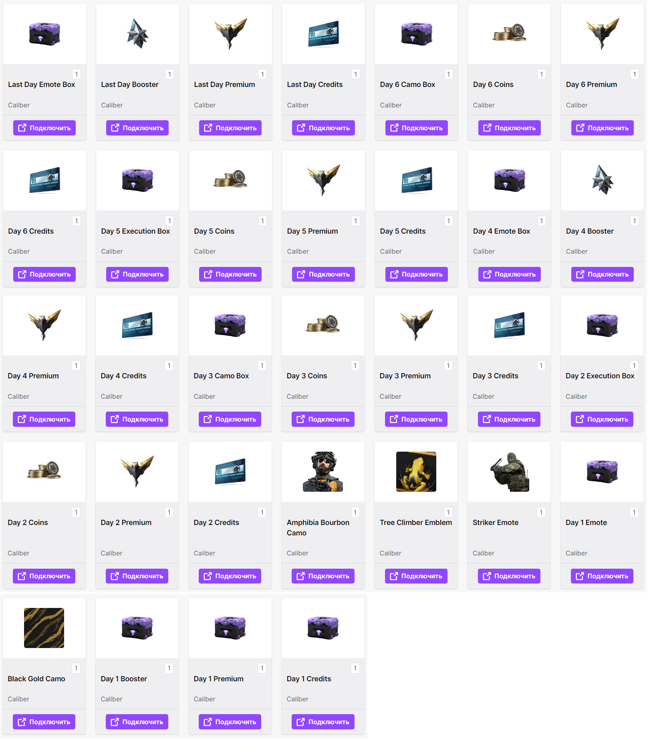Screen dimensions: 649x739
Task: Select the Striker Emote soldier icon
Action: [x=509, y=472]
